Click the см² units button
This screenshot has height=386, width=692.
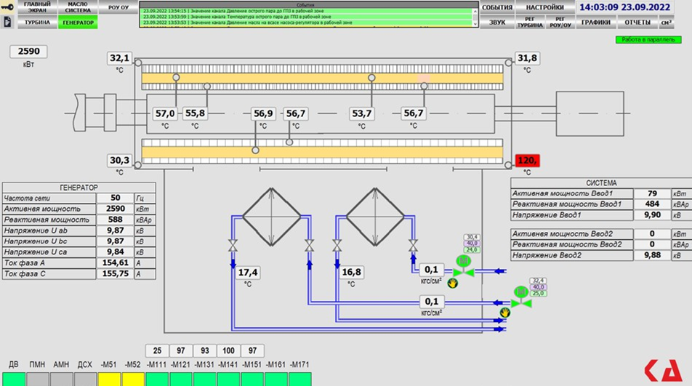coord(667,22)
